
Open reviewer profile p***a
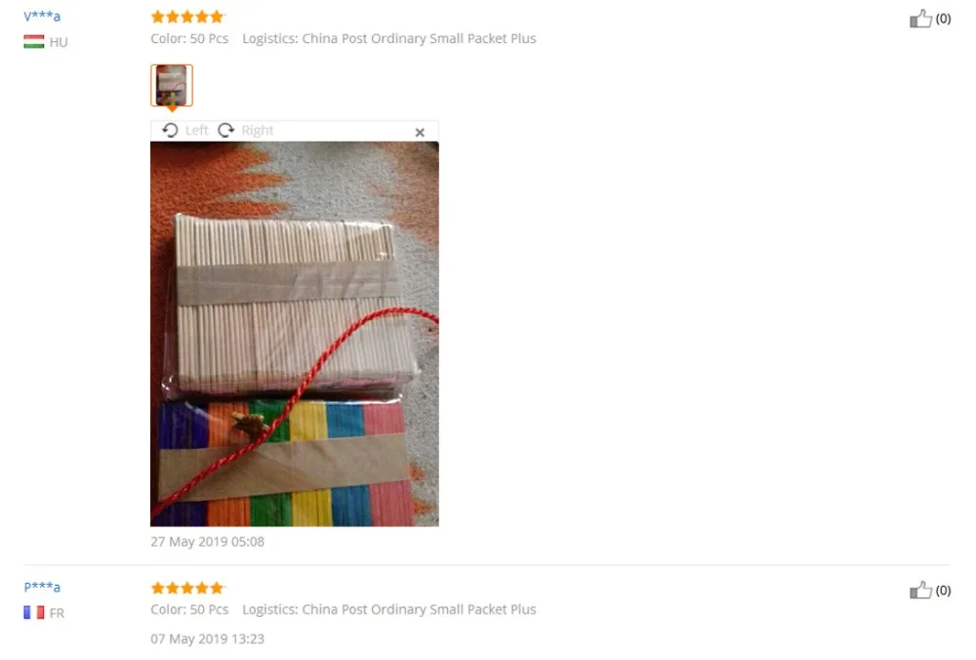[x=42, y=587]
